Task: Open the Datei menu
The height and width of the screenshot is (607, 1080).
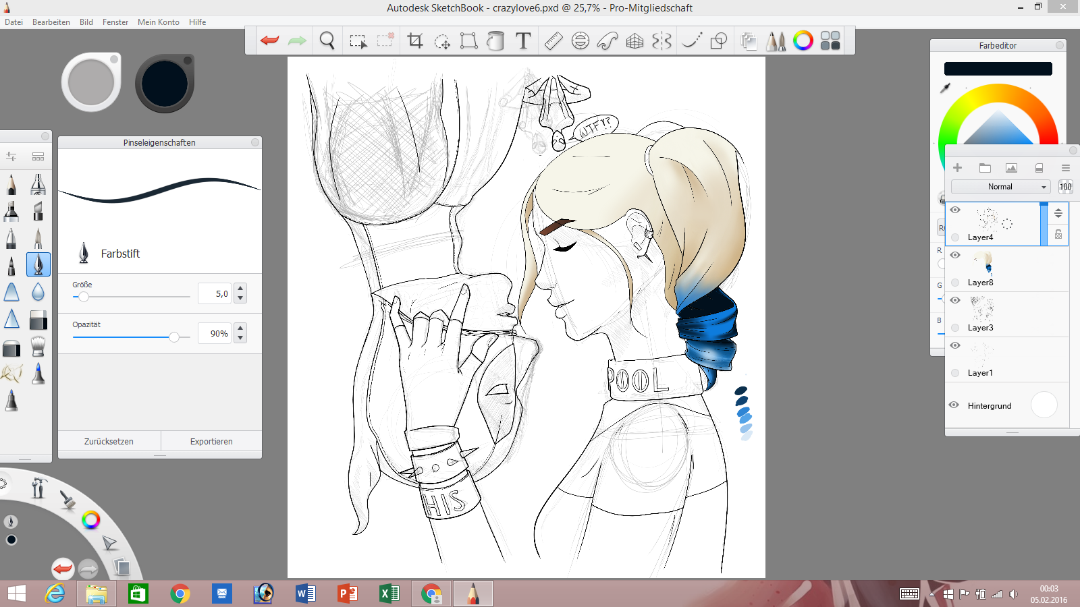Action: click(x=13, y=22)
